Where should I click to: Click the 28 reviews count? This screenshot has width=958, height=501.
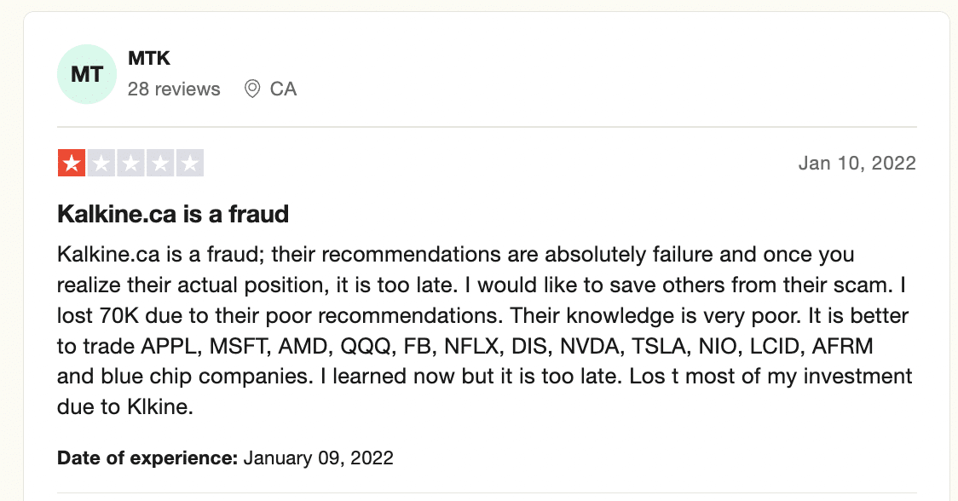(x=174, y=89)
